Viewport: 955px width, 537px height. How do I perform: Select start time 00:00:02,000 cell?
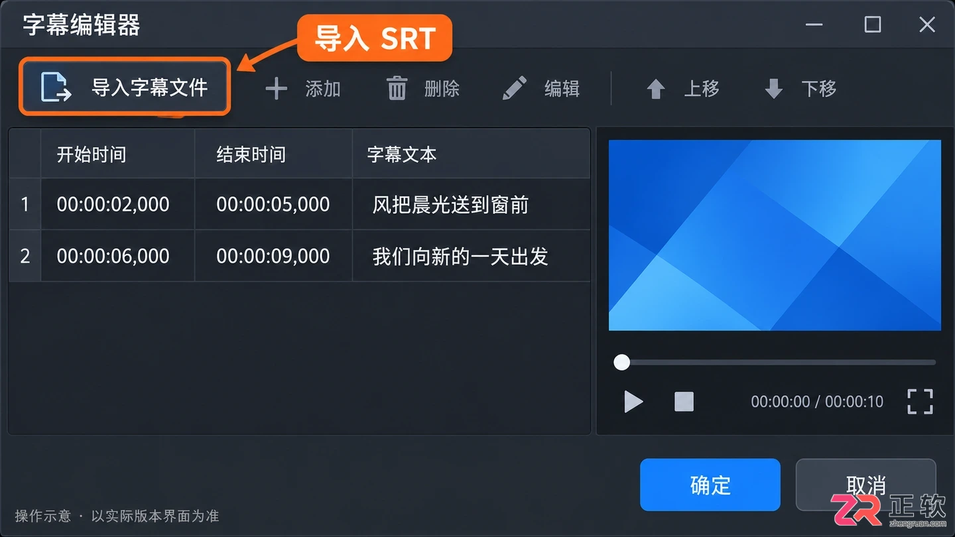click(118, 204)
